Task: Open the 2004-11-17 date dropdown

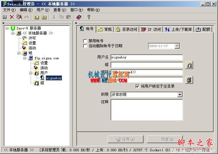Action: tap(177, 46)
